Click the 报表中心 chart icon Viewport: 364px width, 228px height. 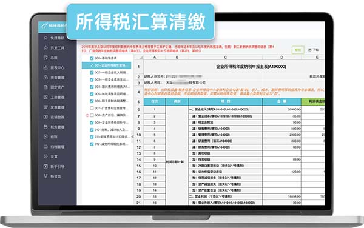pyautogui.click(x=45, y=67)
